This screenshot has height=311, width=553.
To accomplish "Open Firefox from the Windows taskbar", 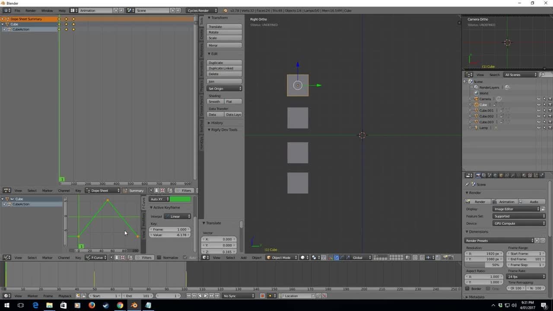I will 92,305.
